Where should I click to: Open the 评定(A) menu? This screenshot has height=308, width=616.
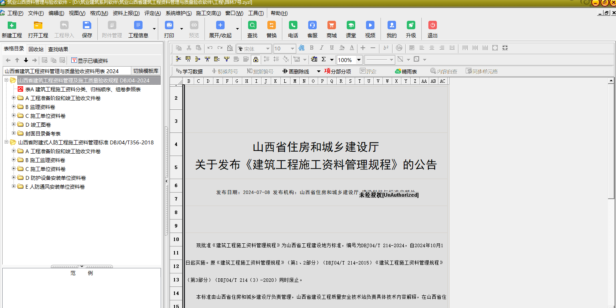coord(152,13)
